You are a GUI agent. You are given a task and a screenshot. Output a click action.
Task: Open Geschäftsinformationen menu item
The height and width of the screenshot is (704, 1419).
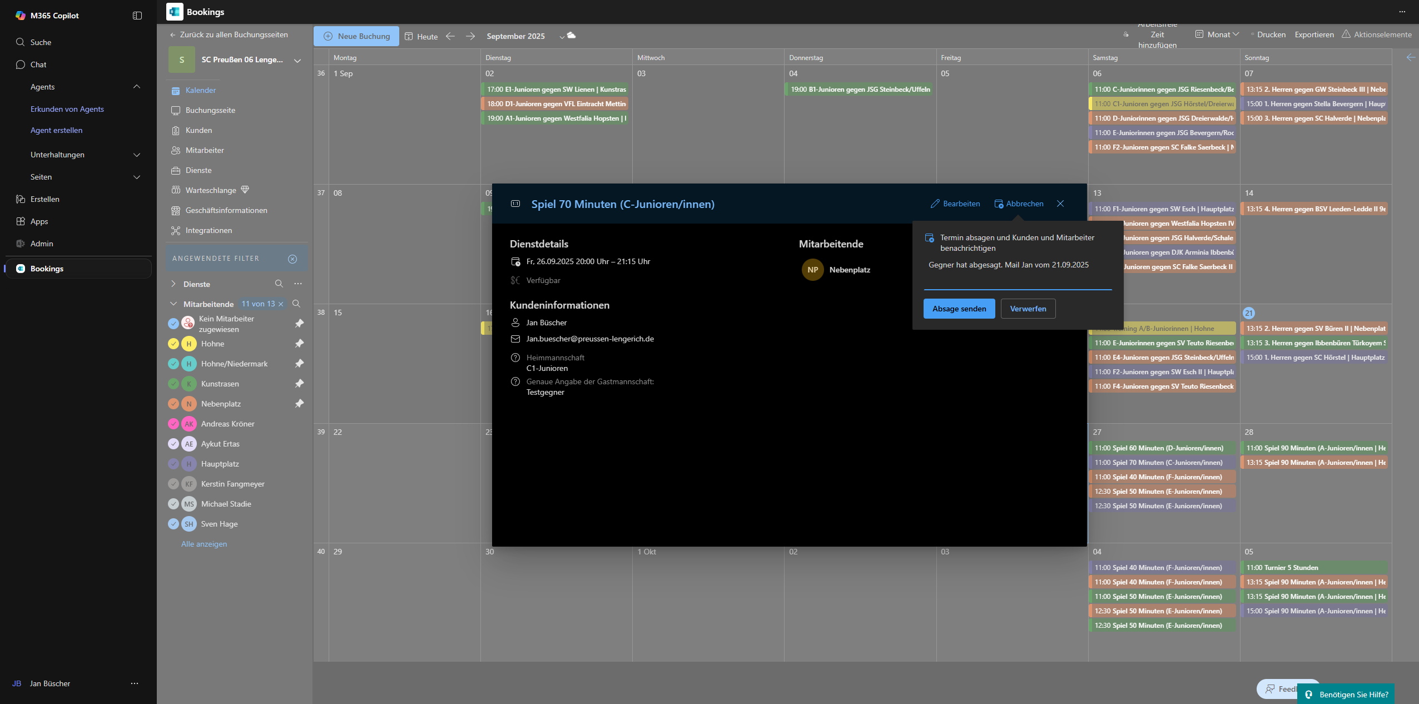tap(226, 210)
